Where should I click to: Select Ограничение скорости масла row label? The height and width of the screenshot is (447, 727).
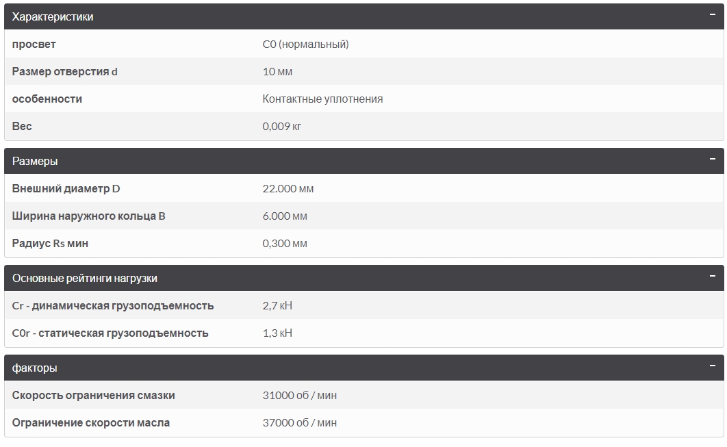tap(91, 423)
